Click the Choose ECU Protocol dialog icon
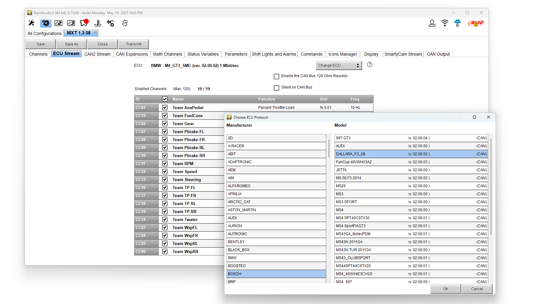This screenshot has width=545, height=304. (229, 117)
